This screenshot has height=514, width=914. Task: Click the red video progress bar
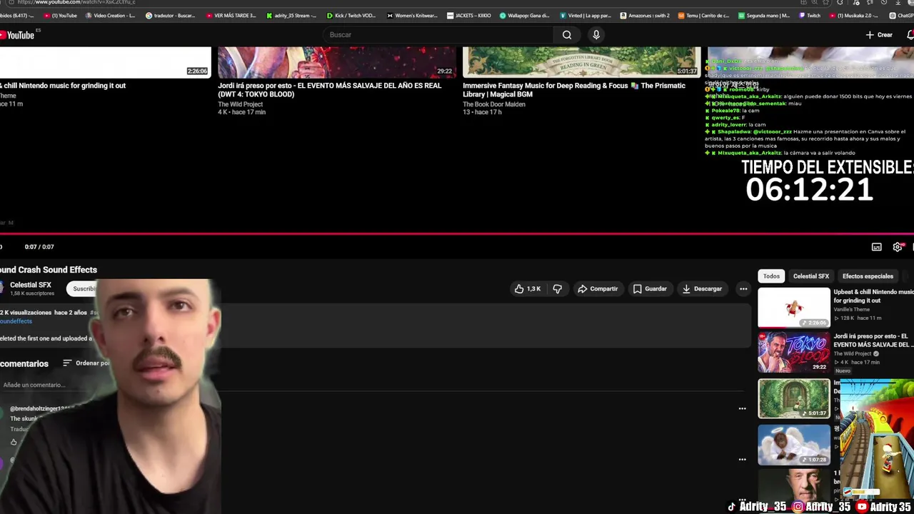pyautogui.click(x=457, y=233)
